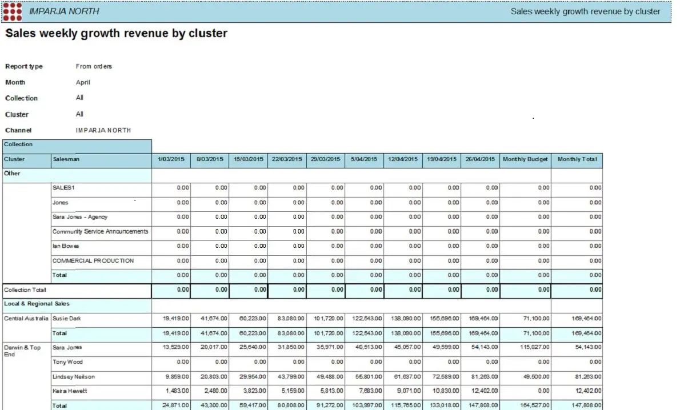This screenshot has height=410, width=680.
Task: Click the Collection Total row label
Action: [x=25, y=290]
